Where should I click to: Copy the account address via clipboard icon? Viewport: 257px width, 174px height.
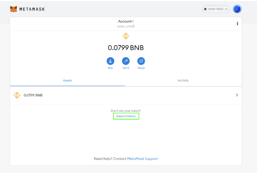pos(134,26)
